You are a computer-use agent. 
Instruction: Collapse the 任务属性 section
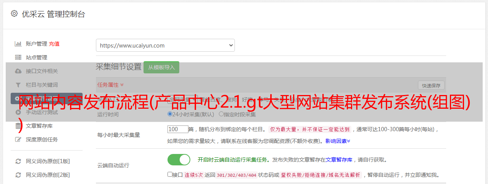(x=110, y=85)
